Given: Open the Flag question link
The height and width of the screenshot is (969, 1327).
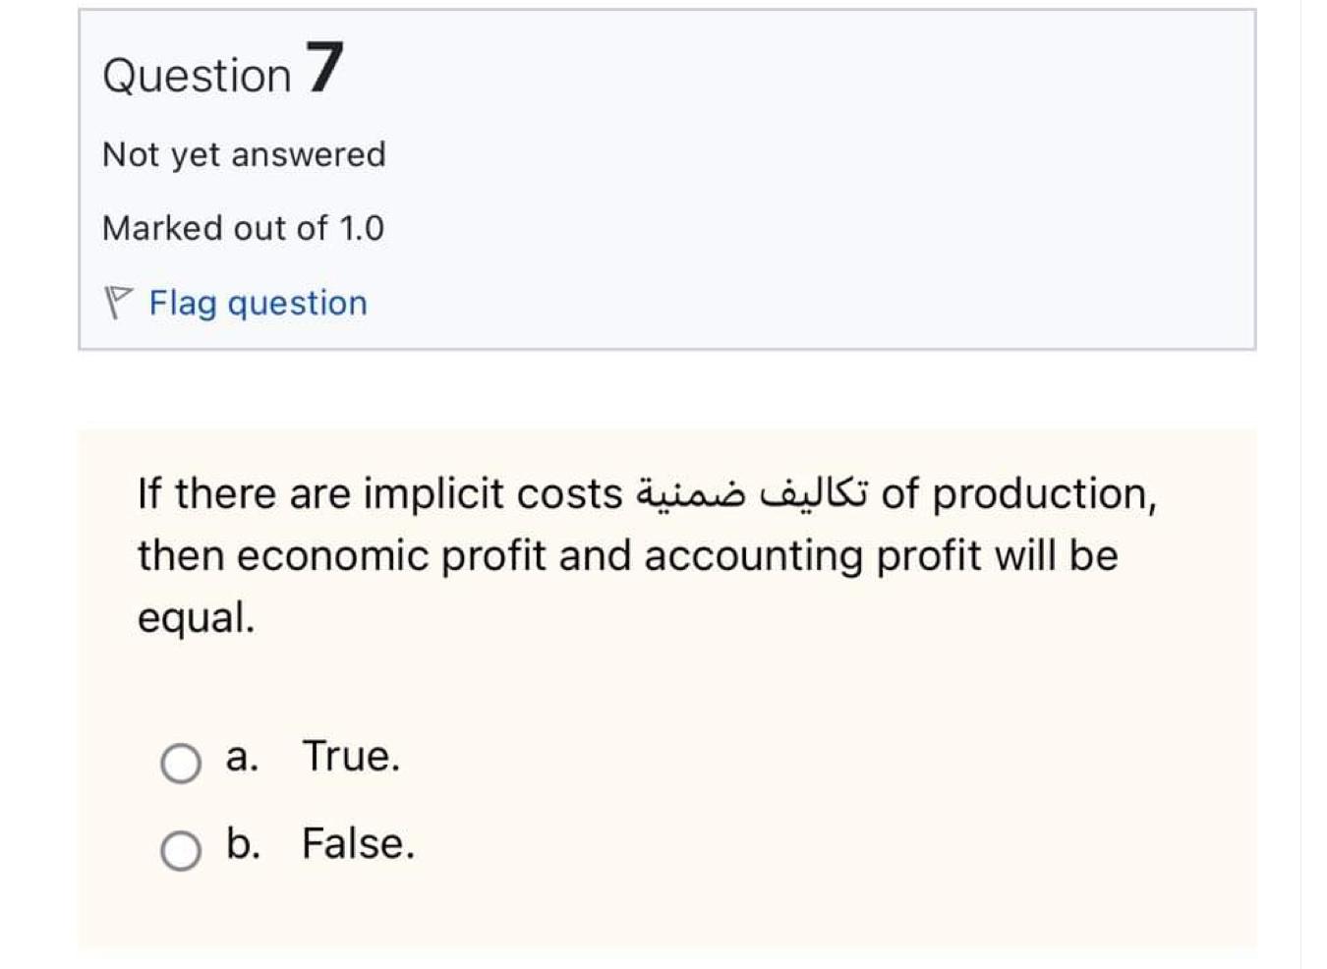Looking at the screenshot, I should pos(258,303).
